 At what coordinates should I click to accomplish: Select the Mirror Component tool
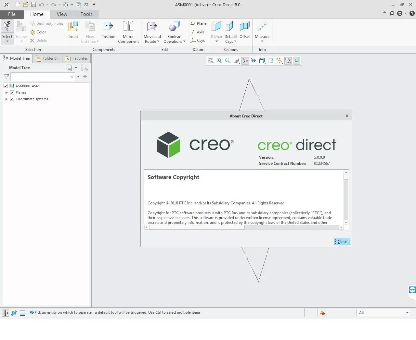[x=128, y=32]
